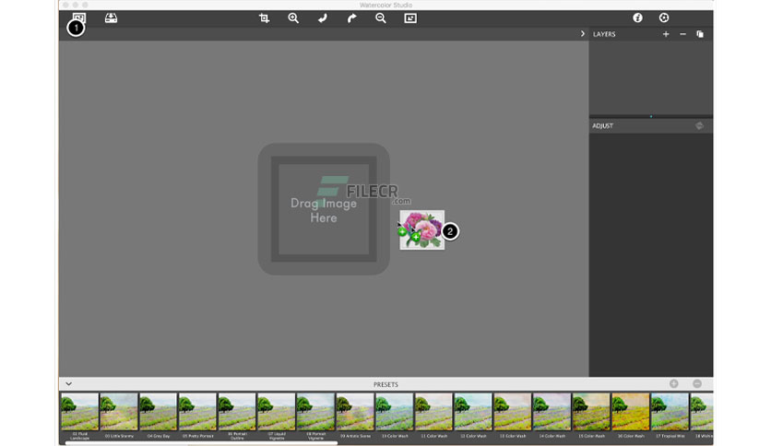Viewport: 771px width, 446px height.
Task: Remove a layer with the minus icon
Action: [x=682, y=34]
